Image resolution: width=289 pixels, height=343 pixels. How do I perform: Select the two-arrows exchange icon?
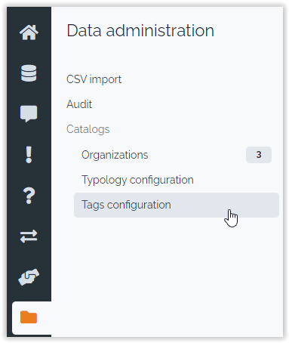pyautogui.click(x=29, y=236)
